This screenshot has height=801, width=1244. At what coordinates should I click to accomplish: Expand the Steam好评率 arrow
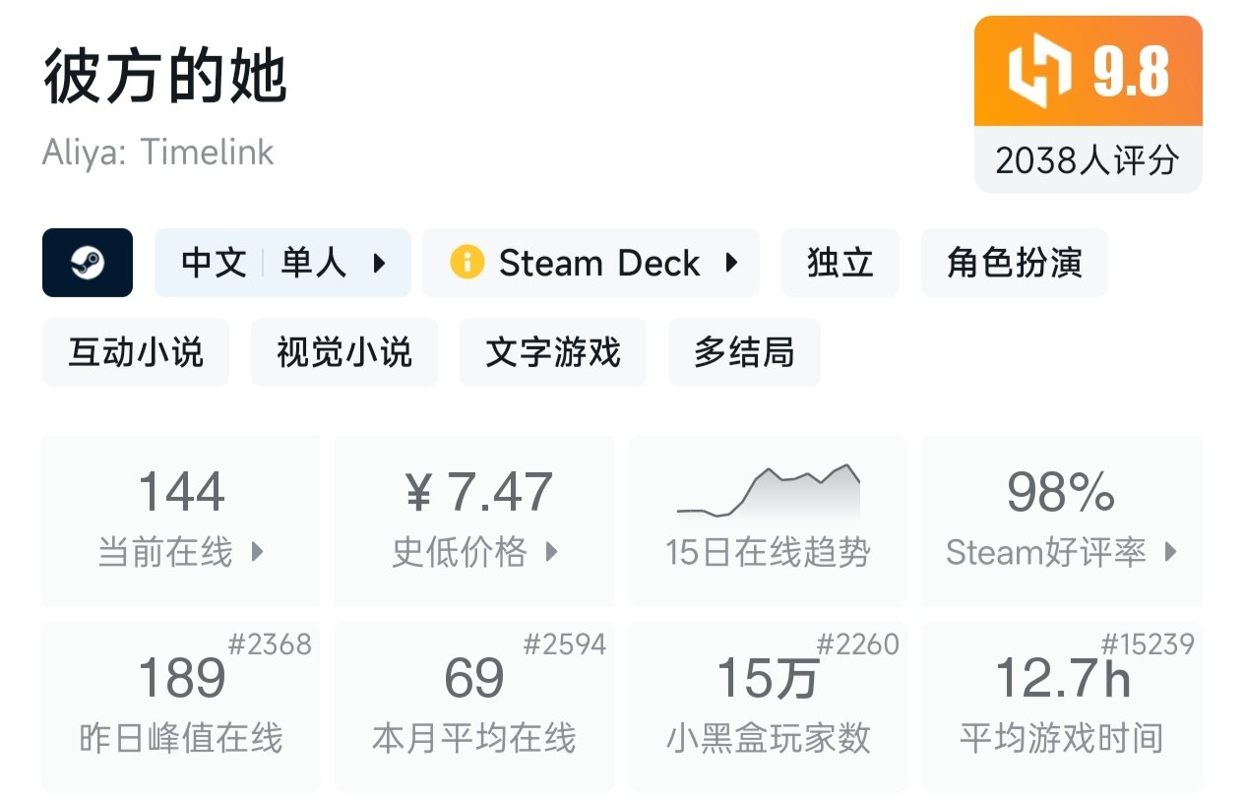(x=1170, y=552)
